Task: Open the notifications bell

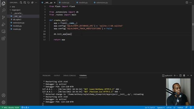Action: coord(191,107)
